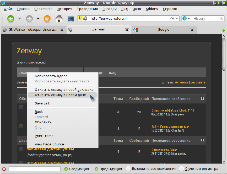
Task: Open the forward history dropdown arrow
Action: pyautogui.click(x=38, y=19)
